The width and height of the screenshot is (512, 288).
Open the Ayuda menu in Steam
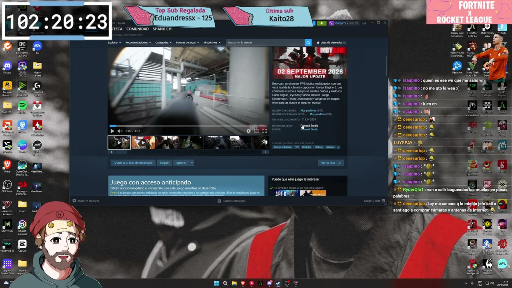coord(121,23)
